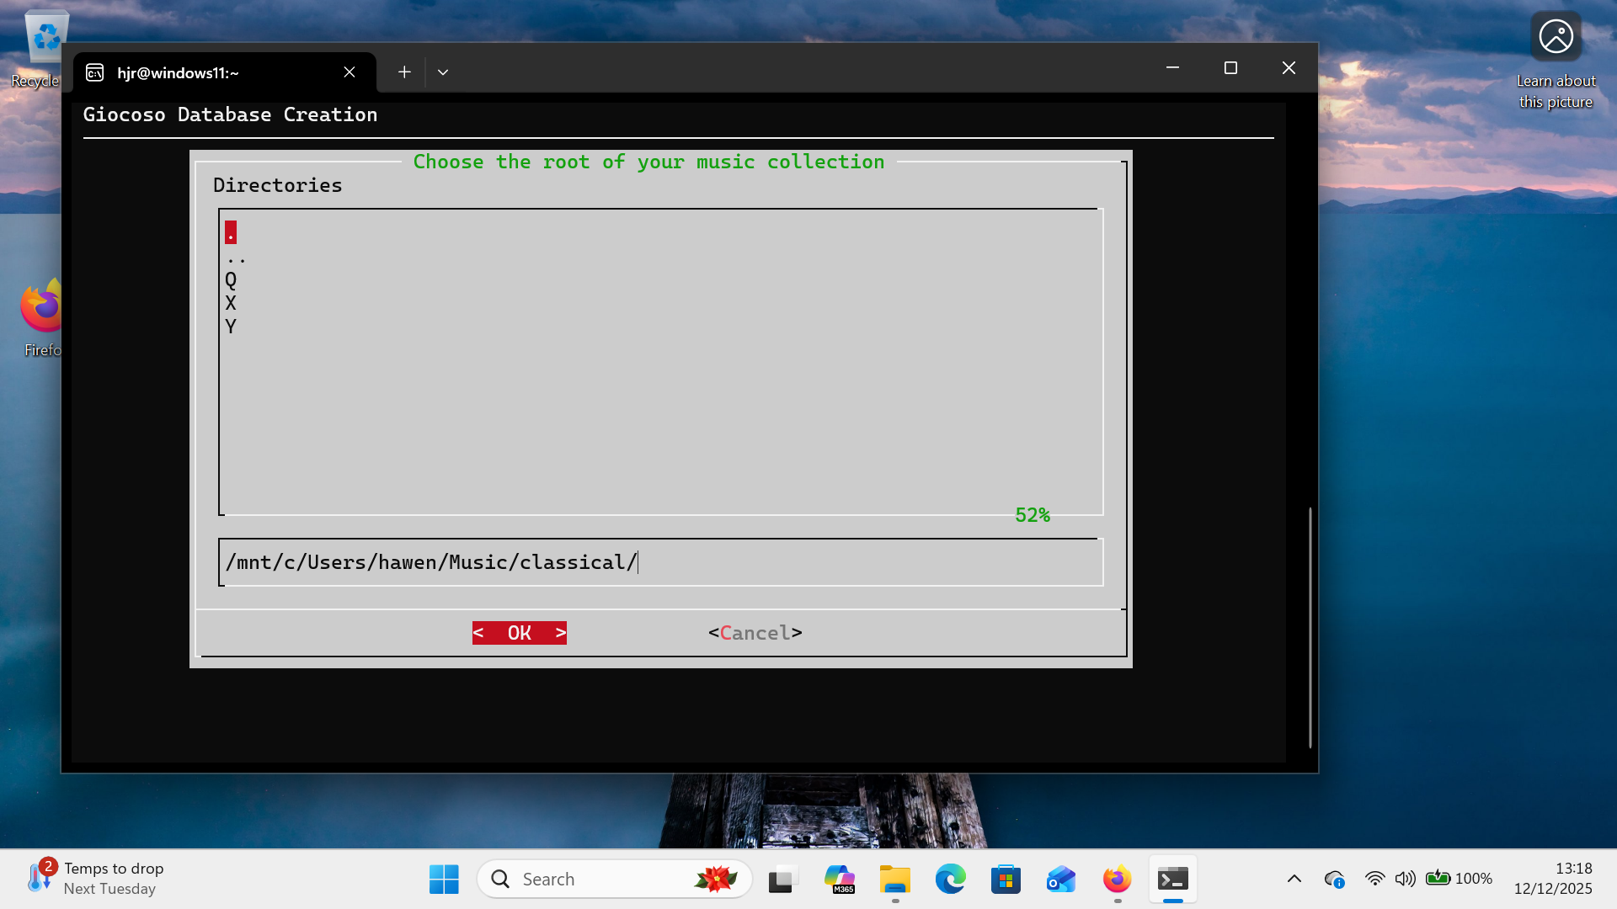Open Windows Terminal from the taskbar

(1173, 878)
